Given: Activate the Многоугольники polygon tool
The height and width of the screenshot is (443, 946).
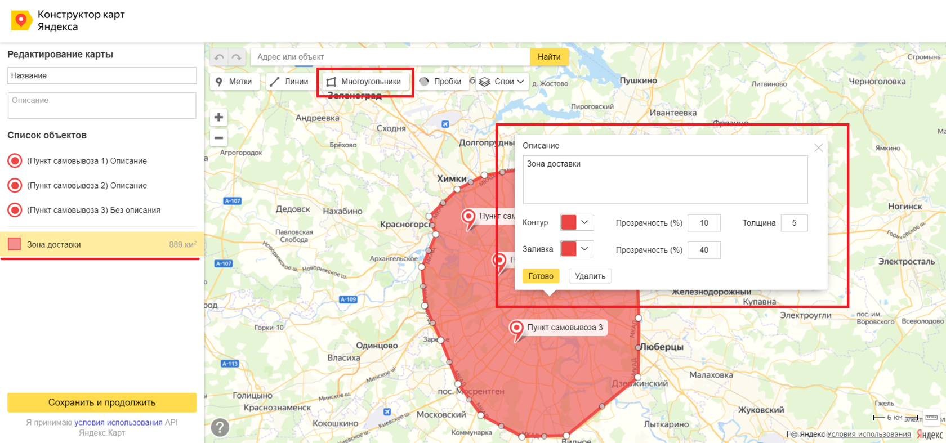Looking at the screenshot, I should click(364, 82).
